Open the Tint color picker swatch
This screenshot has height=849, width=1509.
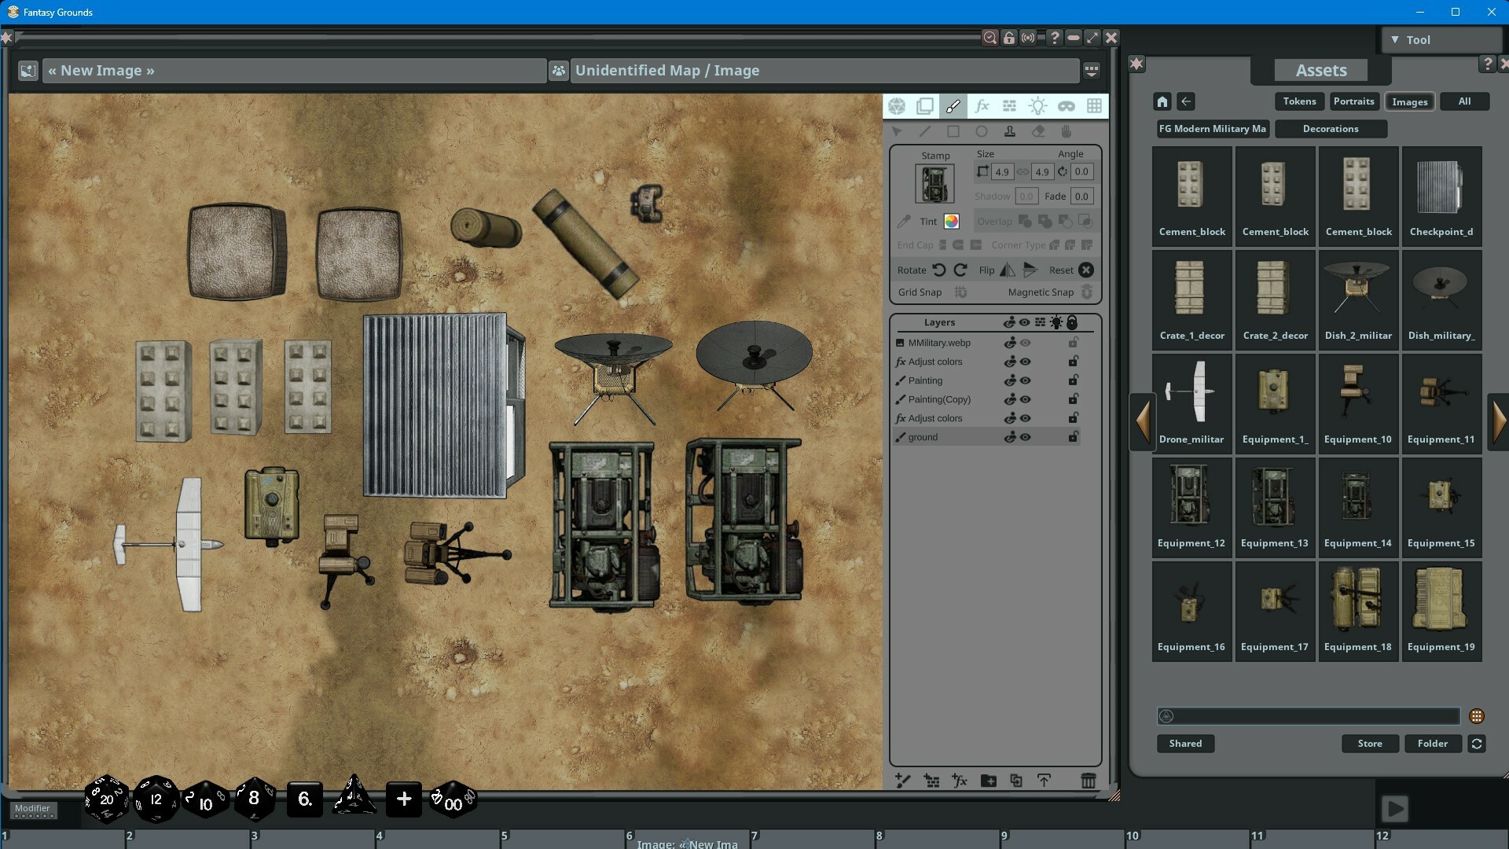[951, 221]
